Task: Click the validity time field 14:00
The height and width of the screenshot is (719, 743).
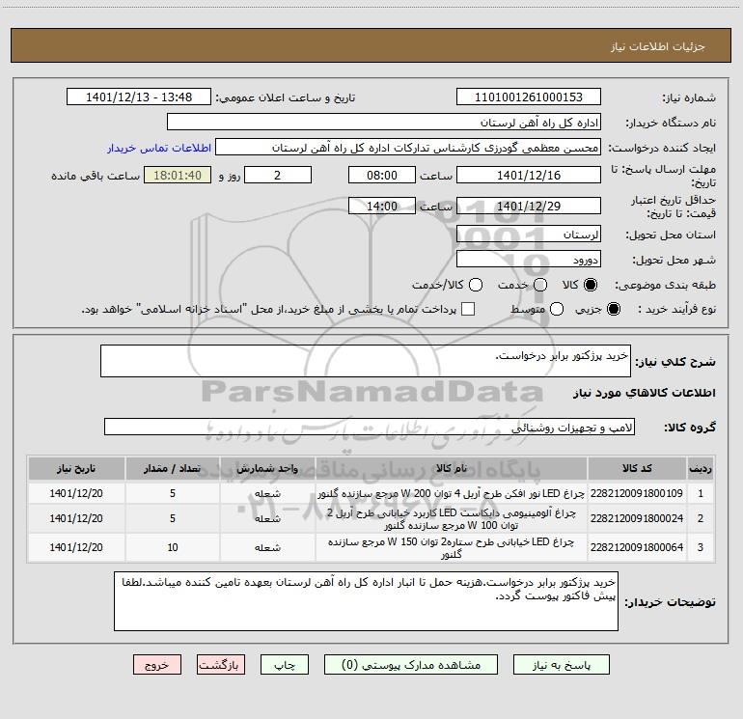Action: [382, 206]
